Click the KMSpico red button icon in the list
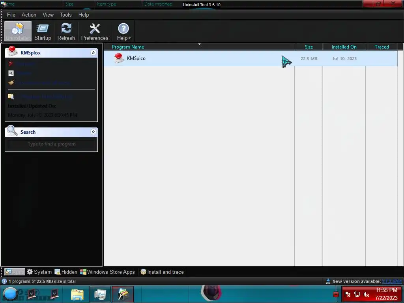The width and height of the screenshot is (404, 303). click(119, 58)
